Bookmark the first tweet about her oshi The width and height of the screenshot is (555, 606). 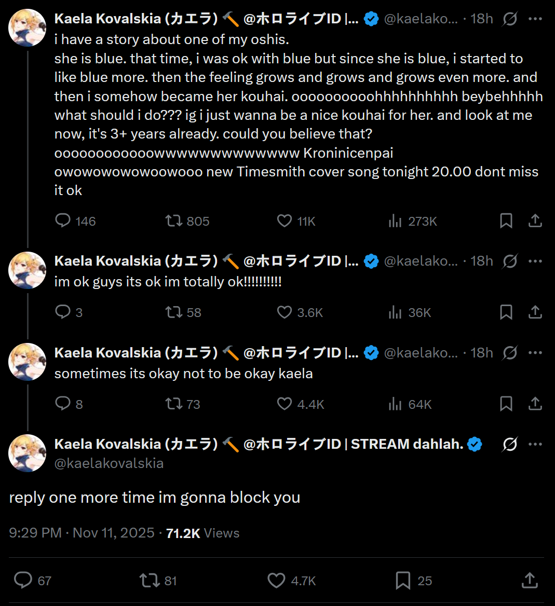coord(506,221)
